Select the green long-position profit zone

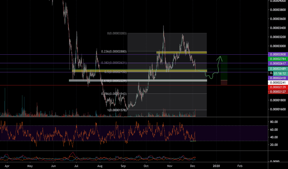pos(224,68)
